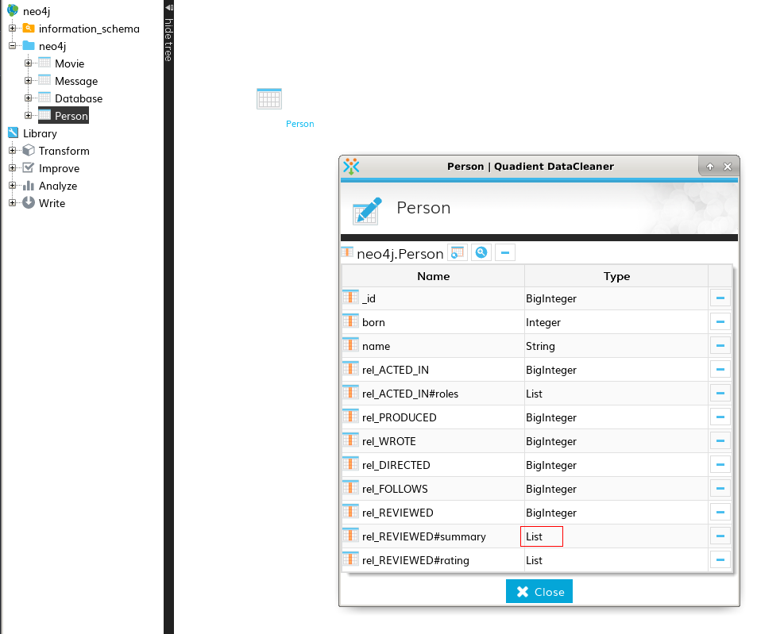
Task: Click the born column name cell
Action: pos(433,322)
